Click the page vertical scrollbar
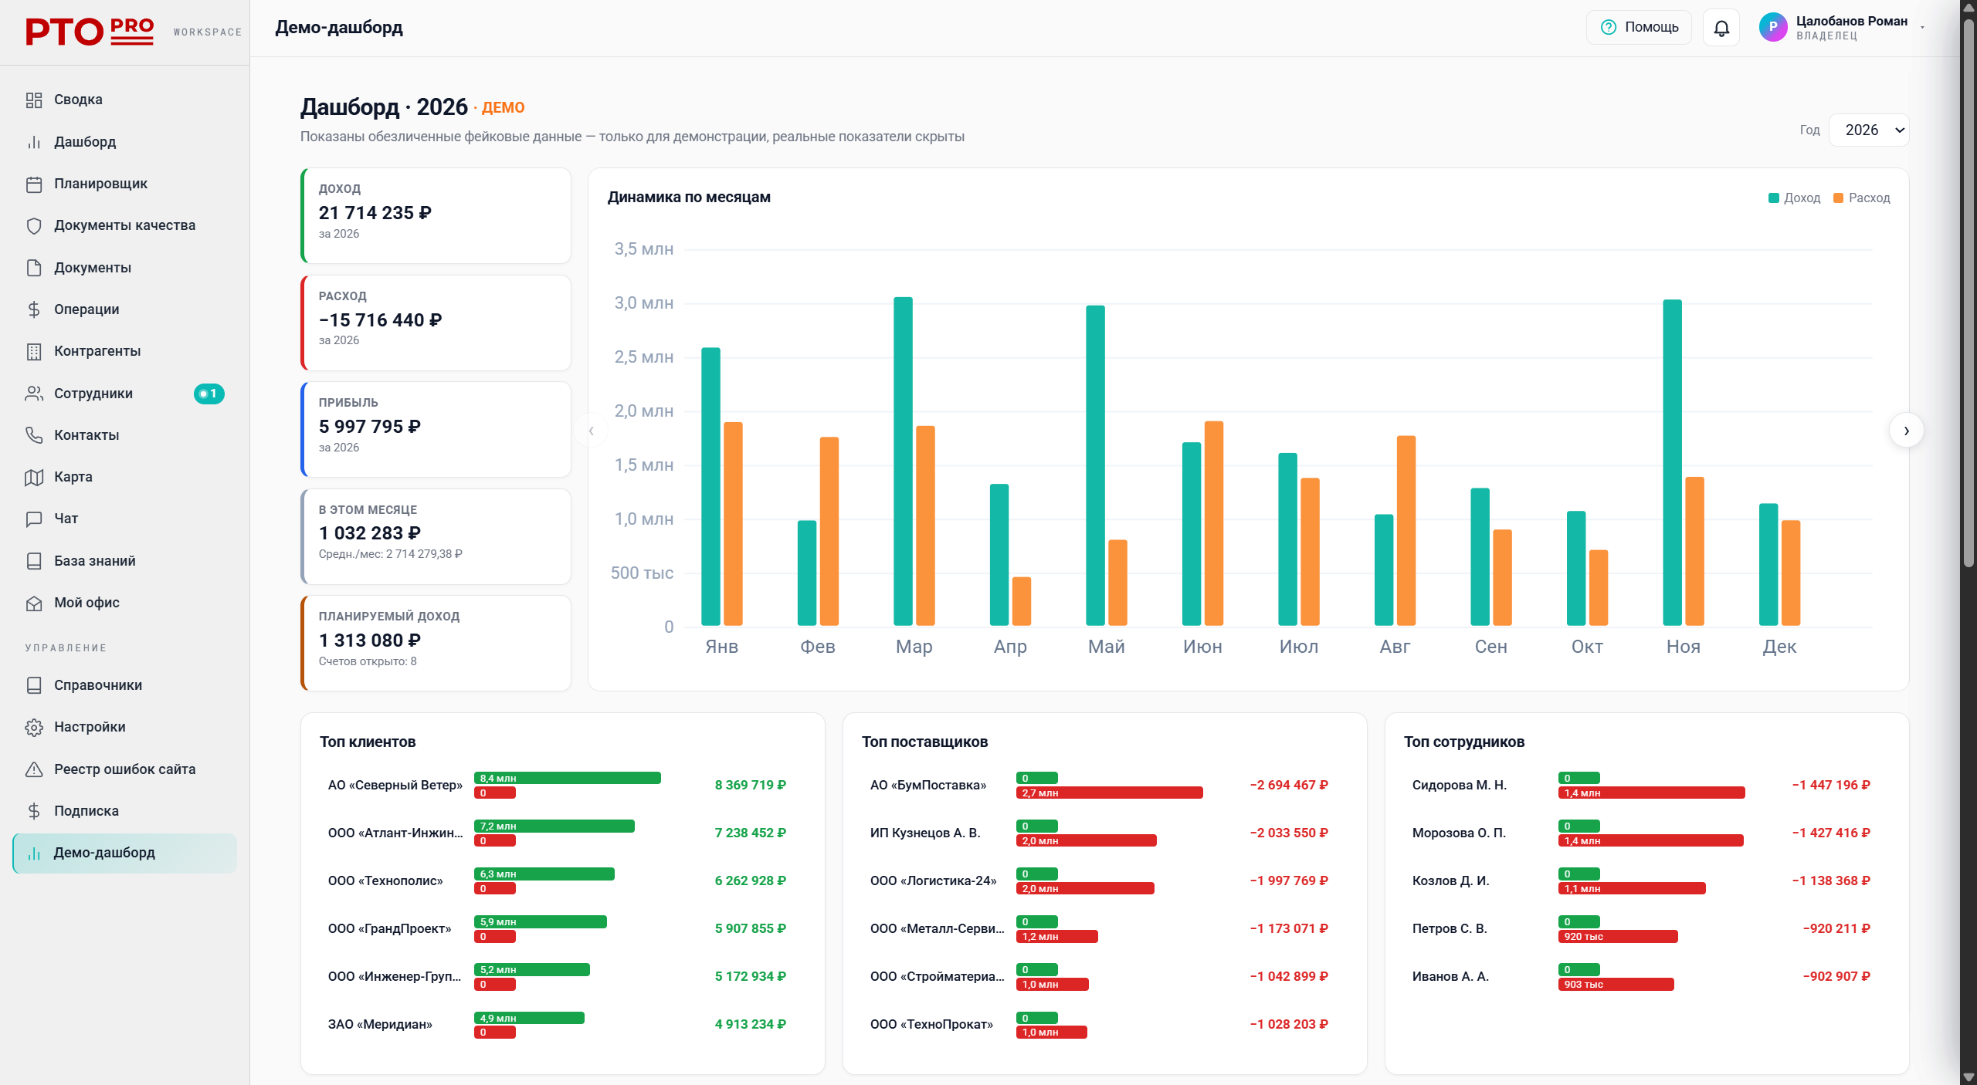Image resolution: width=1977 pixels, height=1085 pixels. coord(1969,293)
